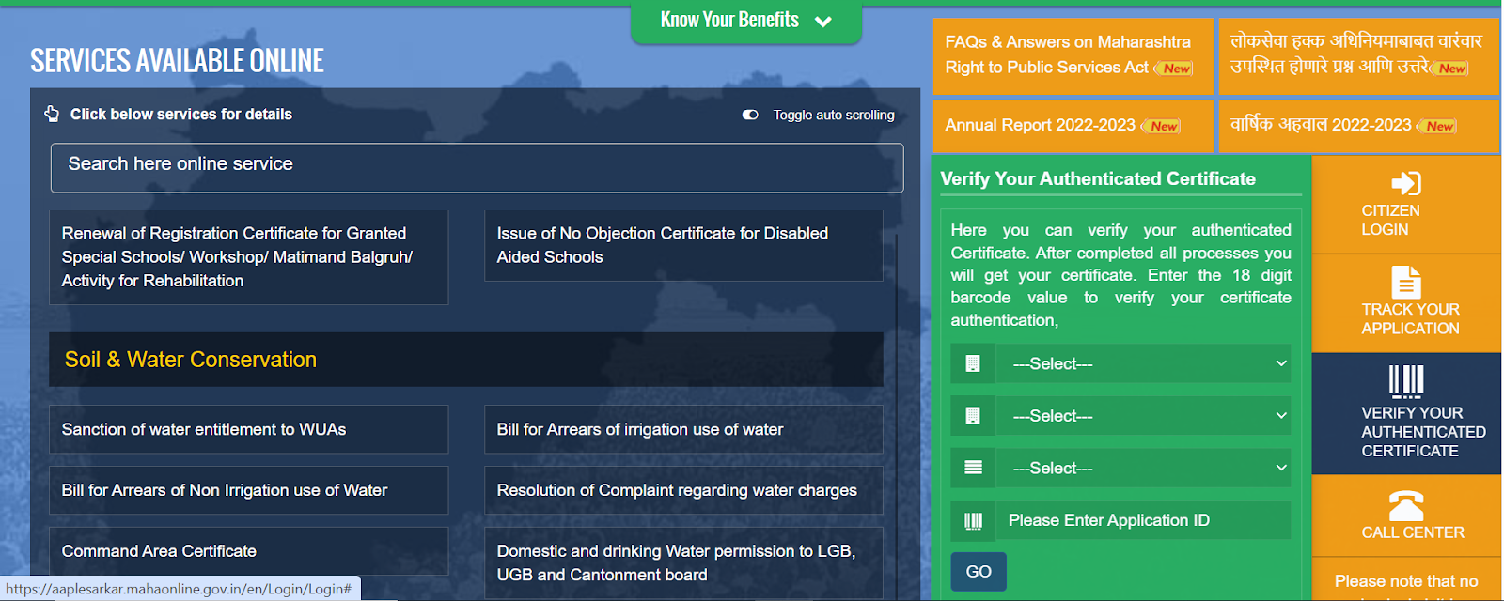
Task: Click the Citizen Login arrow icon
Action: point(1405,183)
